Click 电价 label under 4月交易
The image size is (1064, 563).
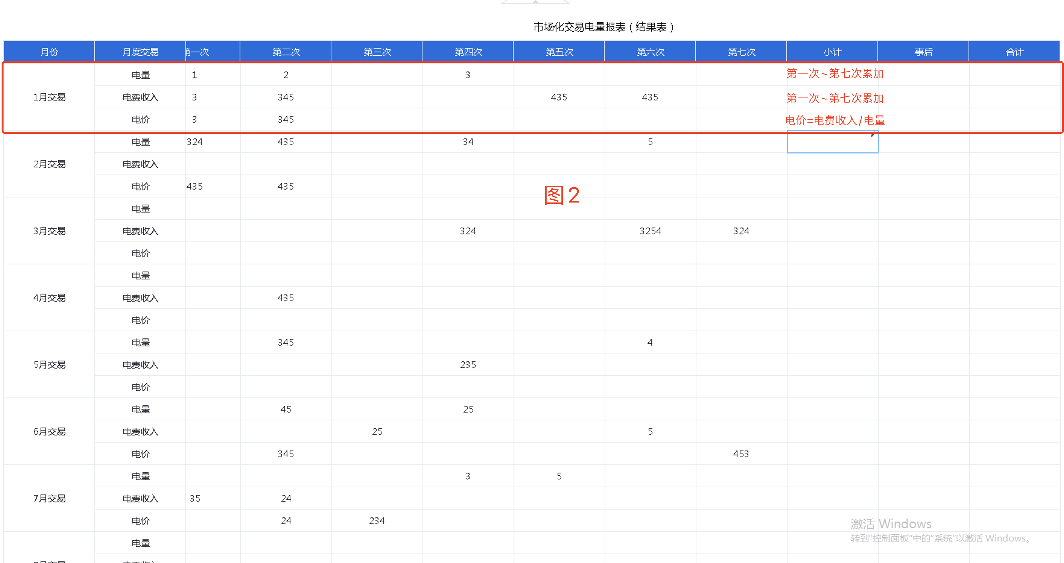(140, 320)
